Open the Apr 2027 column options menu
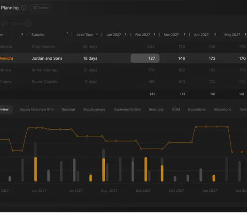The image size is (247, 219). pyautogui.click(x=215, y=35)
